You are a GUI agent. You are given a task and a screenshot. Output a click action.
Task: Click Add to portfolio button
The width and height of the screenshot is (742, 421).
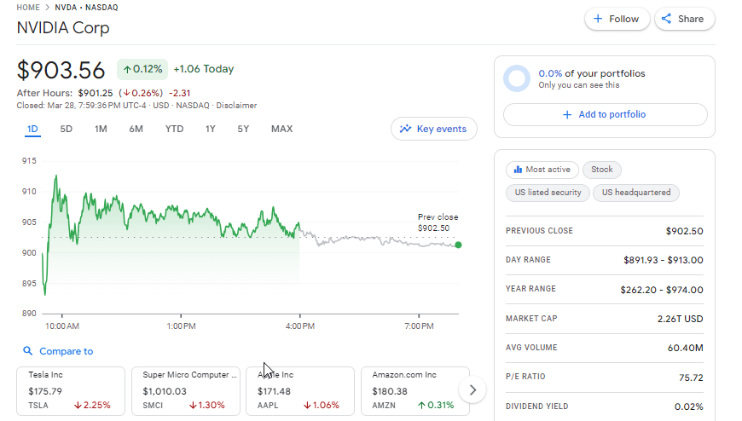click(605, 114)
